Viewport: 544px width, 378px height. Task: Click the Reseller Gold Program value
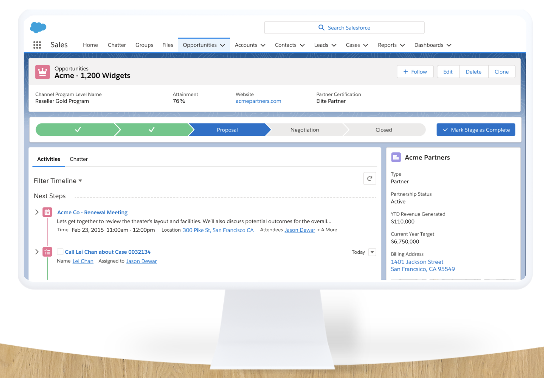tap(62, 101)
